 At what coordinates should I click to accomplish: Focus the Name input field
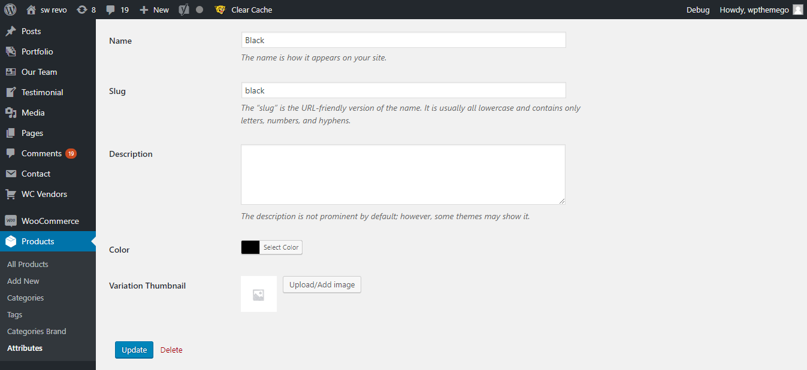point(403,40)
